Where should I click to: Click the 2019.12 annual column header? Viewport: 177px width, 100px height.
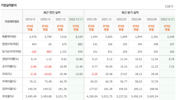click(30, 19)
